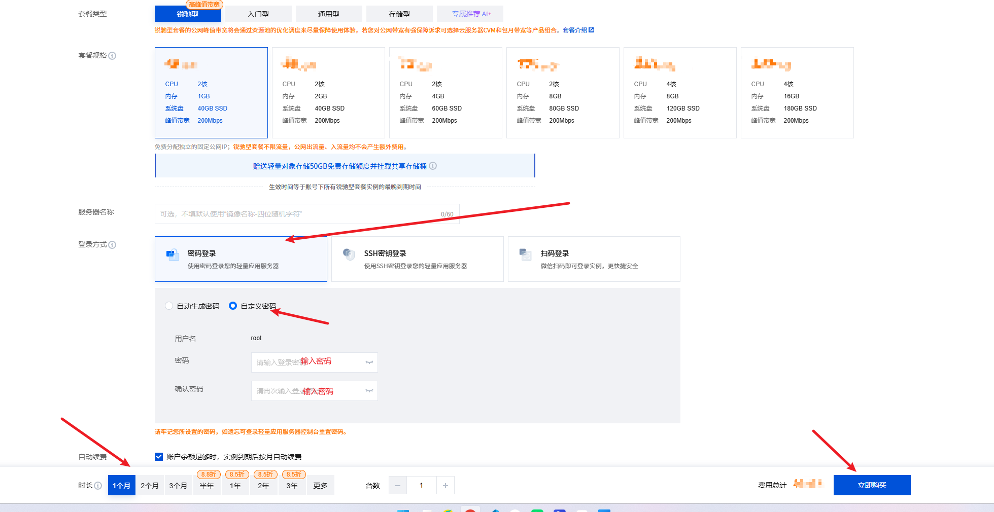Open the 专属推荐 AI+ tab
This screenshot has height=512, width=994.
point(469,14)
